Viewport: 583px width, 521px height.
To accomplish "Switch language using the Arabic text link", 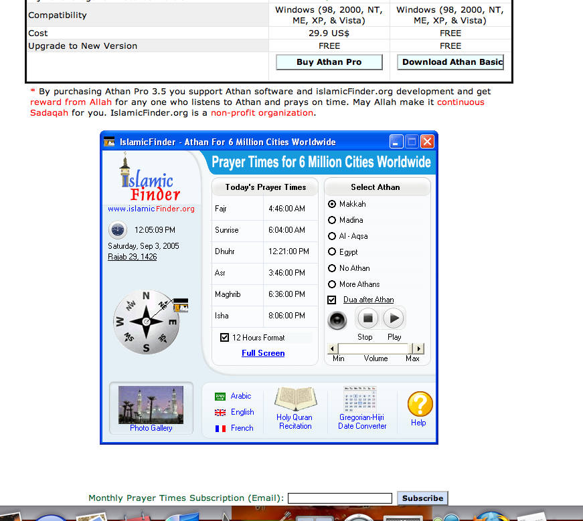I will point(241,396).
